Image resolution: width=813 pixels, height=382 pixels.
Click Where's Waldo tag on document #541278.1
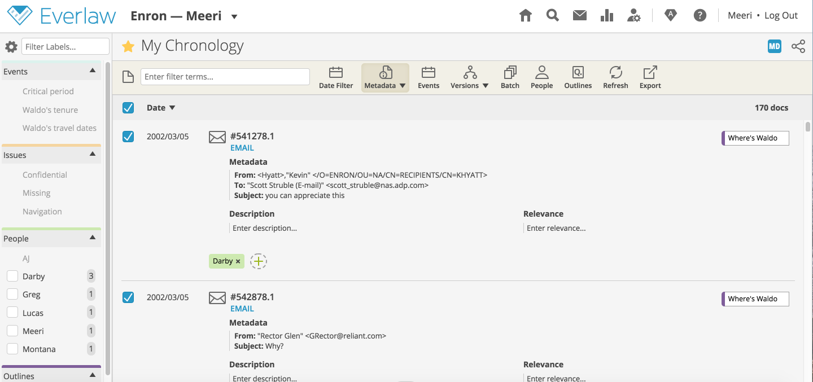(755, 138)
